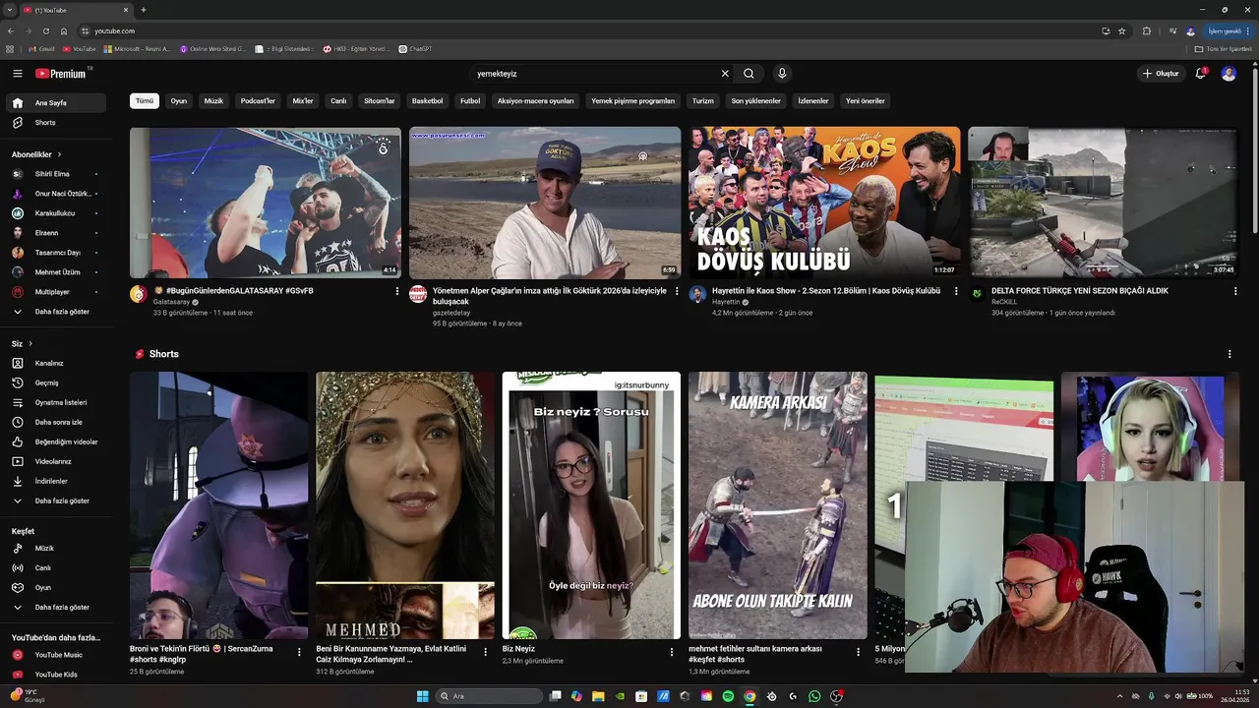Open the Biz Neyiz short thumbnail
Screen dimensions: 1259x708
[x=591, y=505]
